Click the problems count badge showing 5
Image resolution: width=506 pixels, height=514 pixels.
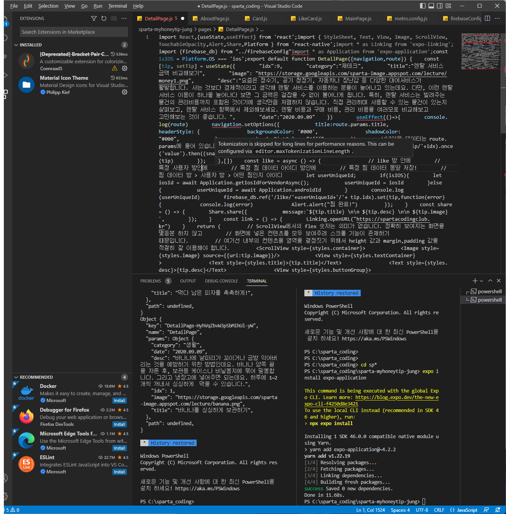pos(168,281)
